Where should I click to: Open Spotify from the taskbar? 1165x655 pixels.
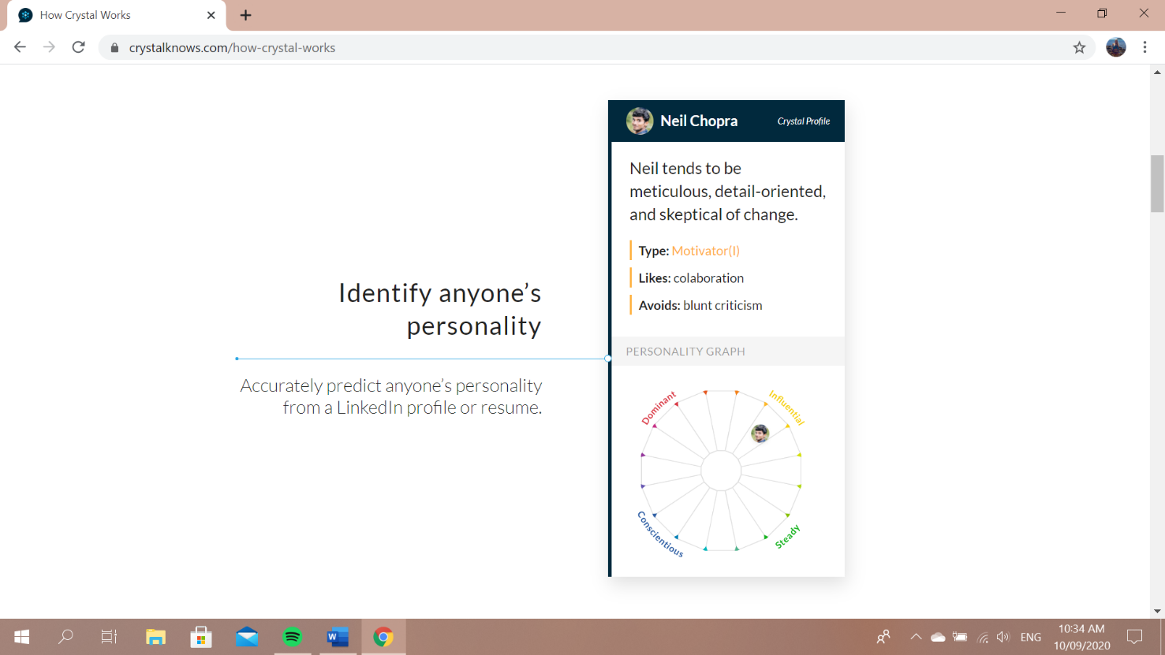[293, 637]
